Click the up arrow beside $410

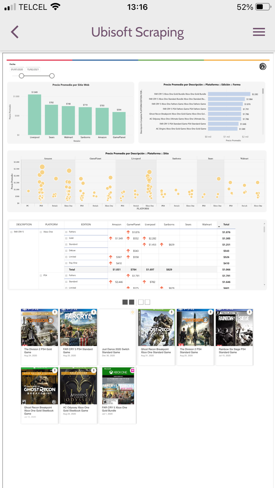(111, 263)
